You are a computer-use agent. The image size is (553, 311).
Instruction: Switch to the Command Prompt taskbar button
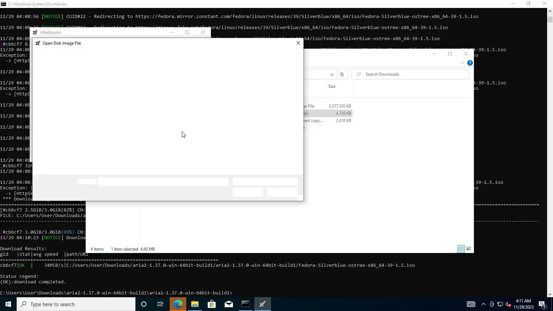click(x=246, y=304)
